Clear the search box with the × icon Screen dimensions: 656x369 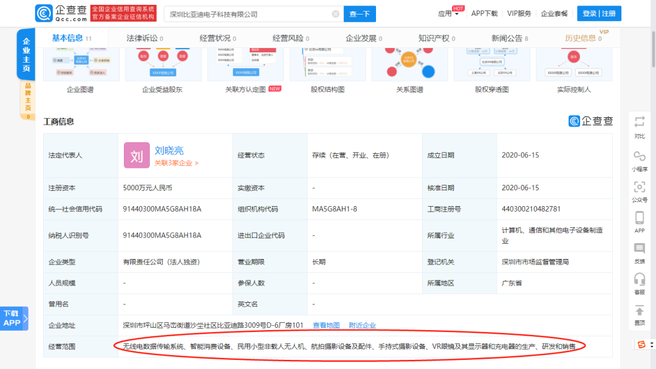tap(336, 13)
